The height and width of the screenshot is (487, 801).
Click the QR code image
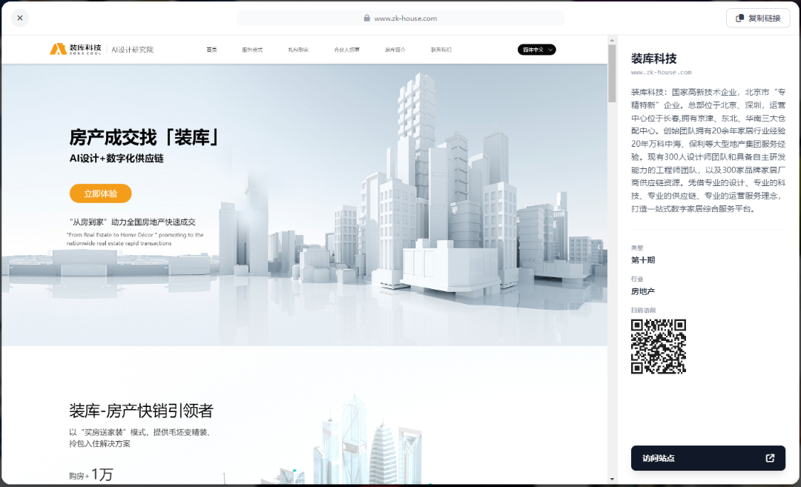coord(659,347)
